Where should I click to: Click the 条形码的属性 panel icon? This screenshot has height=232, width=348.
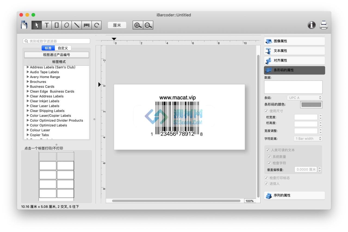point(269,70)
